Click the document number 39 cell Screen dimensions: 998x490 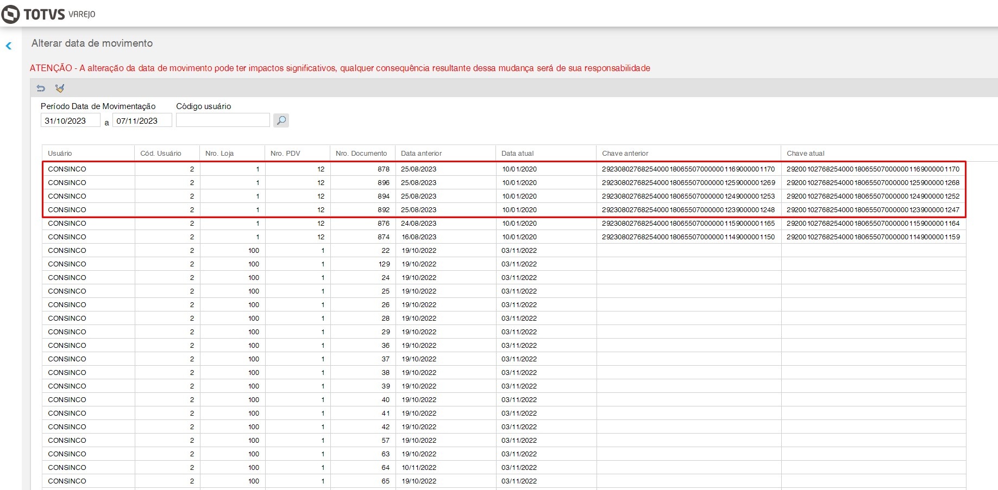tap(363, 386)
